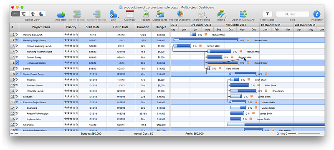Collapse the Execution Project Group
This screenshot has height=150, width=334.
21,102
